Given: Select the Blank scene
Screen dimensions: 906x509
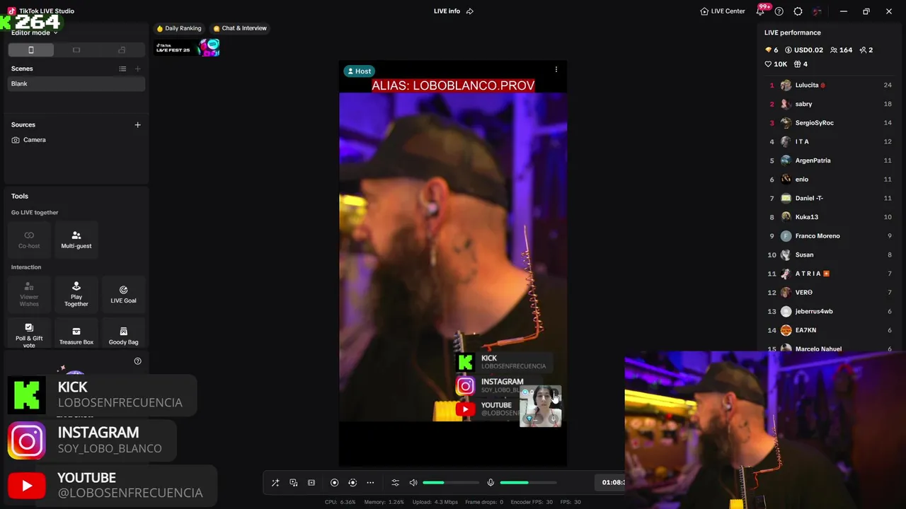Looking at the screenshot, I should (76, 83).
